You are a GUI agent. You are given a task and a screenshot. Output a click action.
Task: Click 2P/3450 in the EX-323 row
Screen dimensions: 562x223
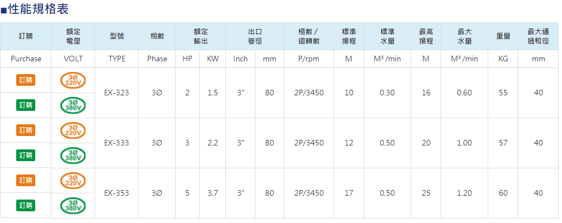click(309, 93)
